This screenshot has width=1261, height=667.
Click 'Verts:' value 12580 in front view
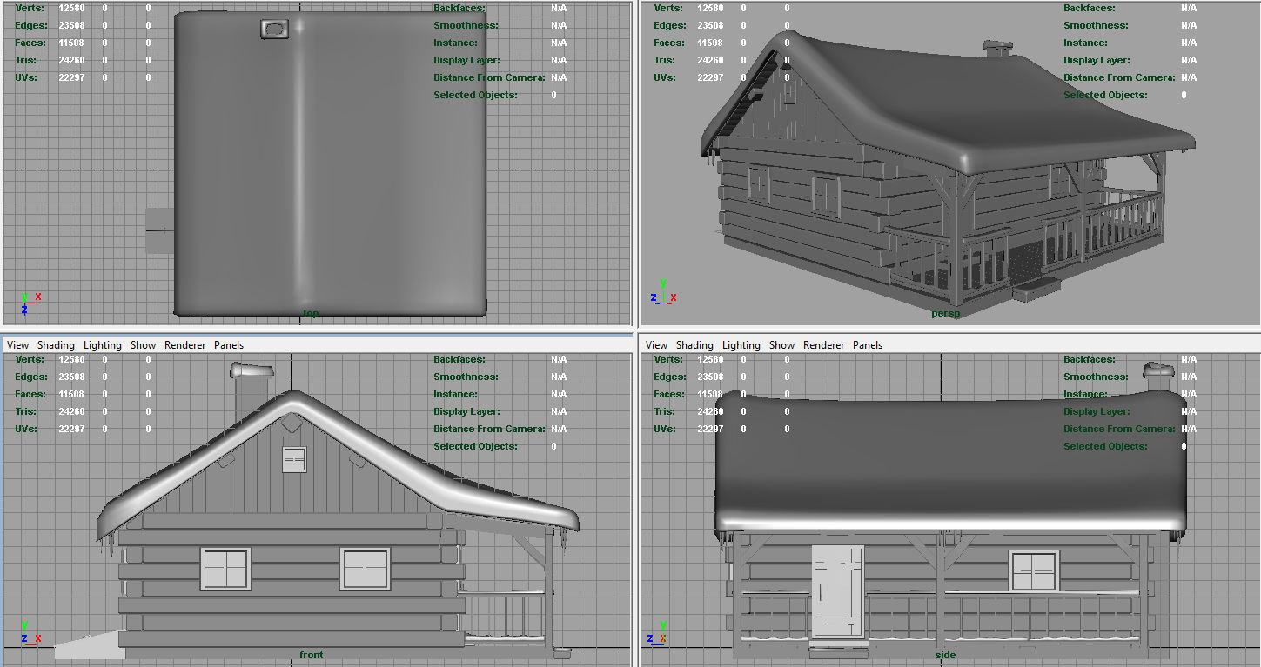pyautogui.click(x=71, y=359)
